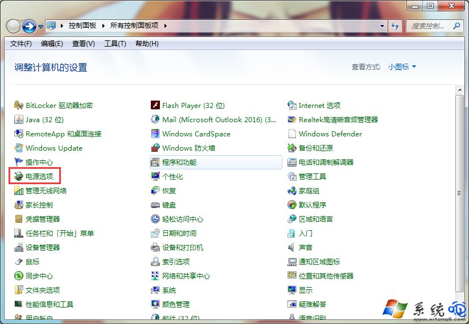Open Windows CardSpace icon
The width and height of the screenshot is (469, 324).
[x=155, y=134]
